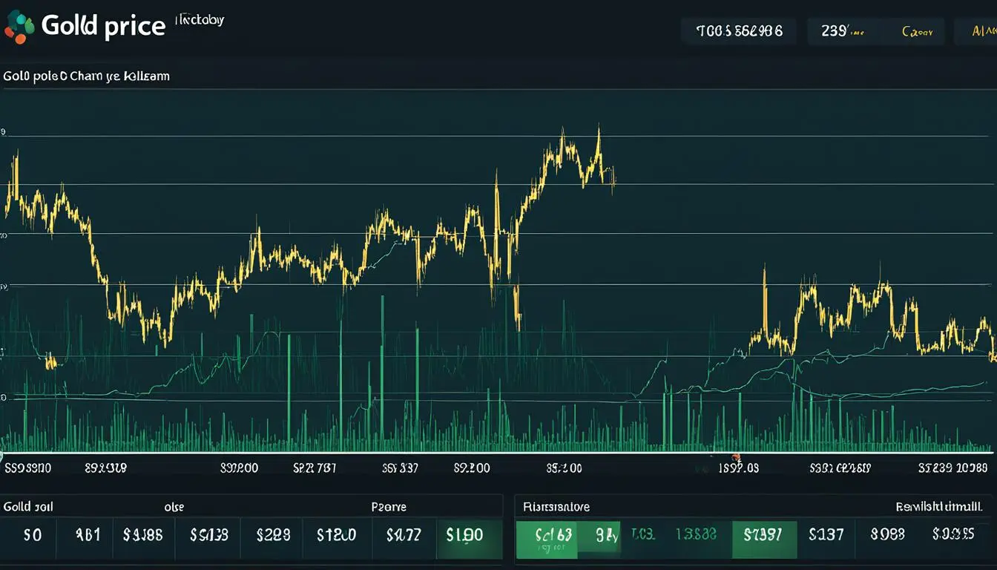Click the small red marker on time axis
Viewport: 997px width, 570px height.
pyautogui.click(x=736, y=457)
